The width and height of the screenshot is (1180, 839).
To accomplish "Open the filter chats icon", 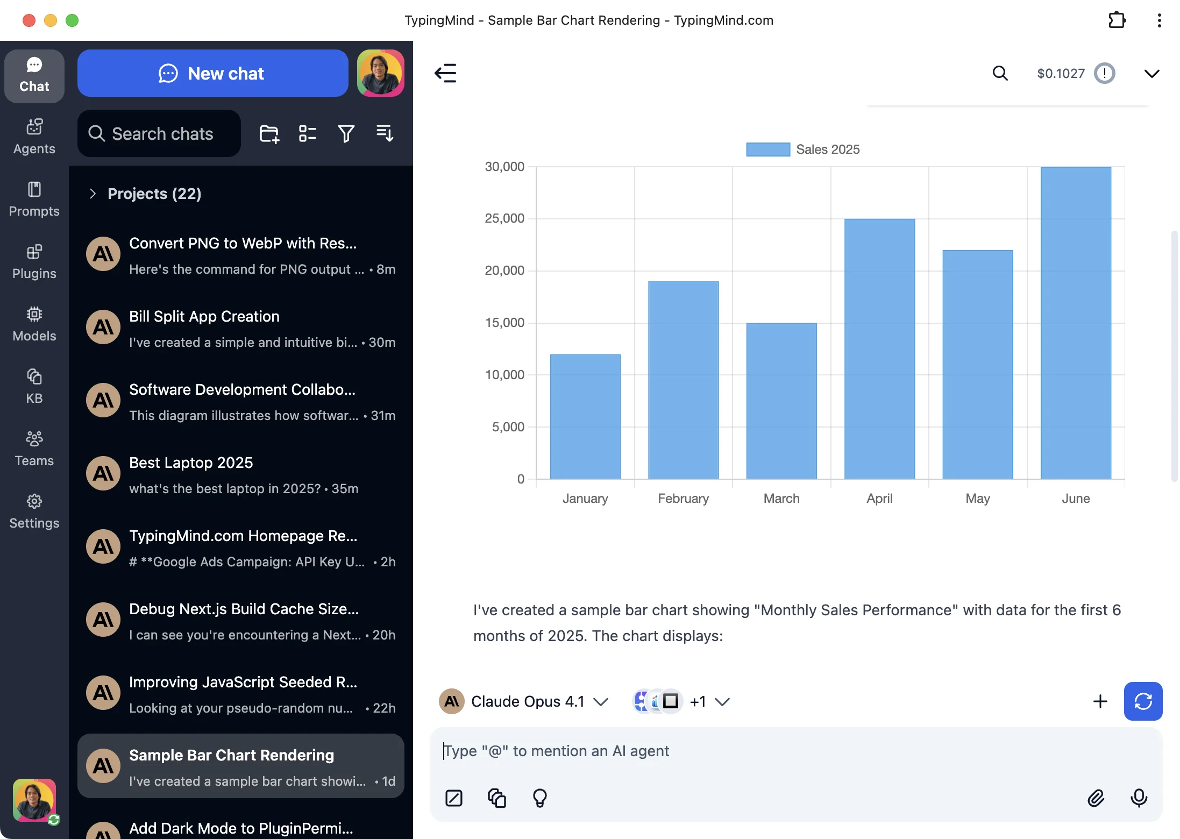I will coord(346,133).
